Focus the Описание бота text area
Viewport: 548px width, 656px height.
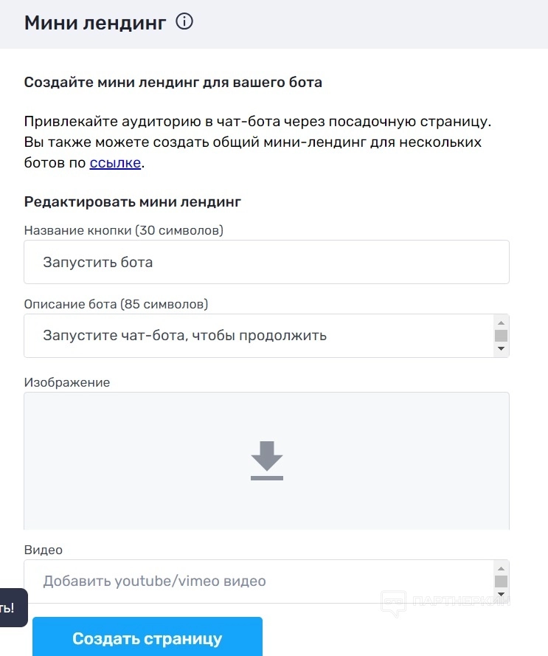(258, 336)
